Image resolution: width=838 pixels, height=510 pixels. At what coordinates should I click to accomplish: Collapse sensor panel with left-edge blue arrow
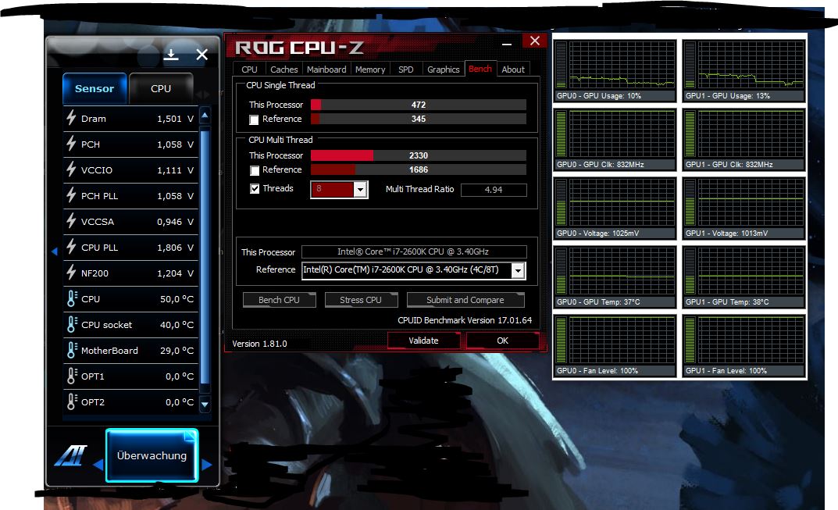(55, 251)
